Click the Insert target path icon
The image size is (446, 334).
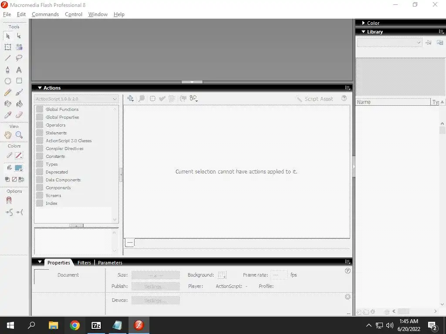click(x=153, y=98)
